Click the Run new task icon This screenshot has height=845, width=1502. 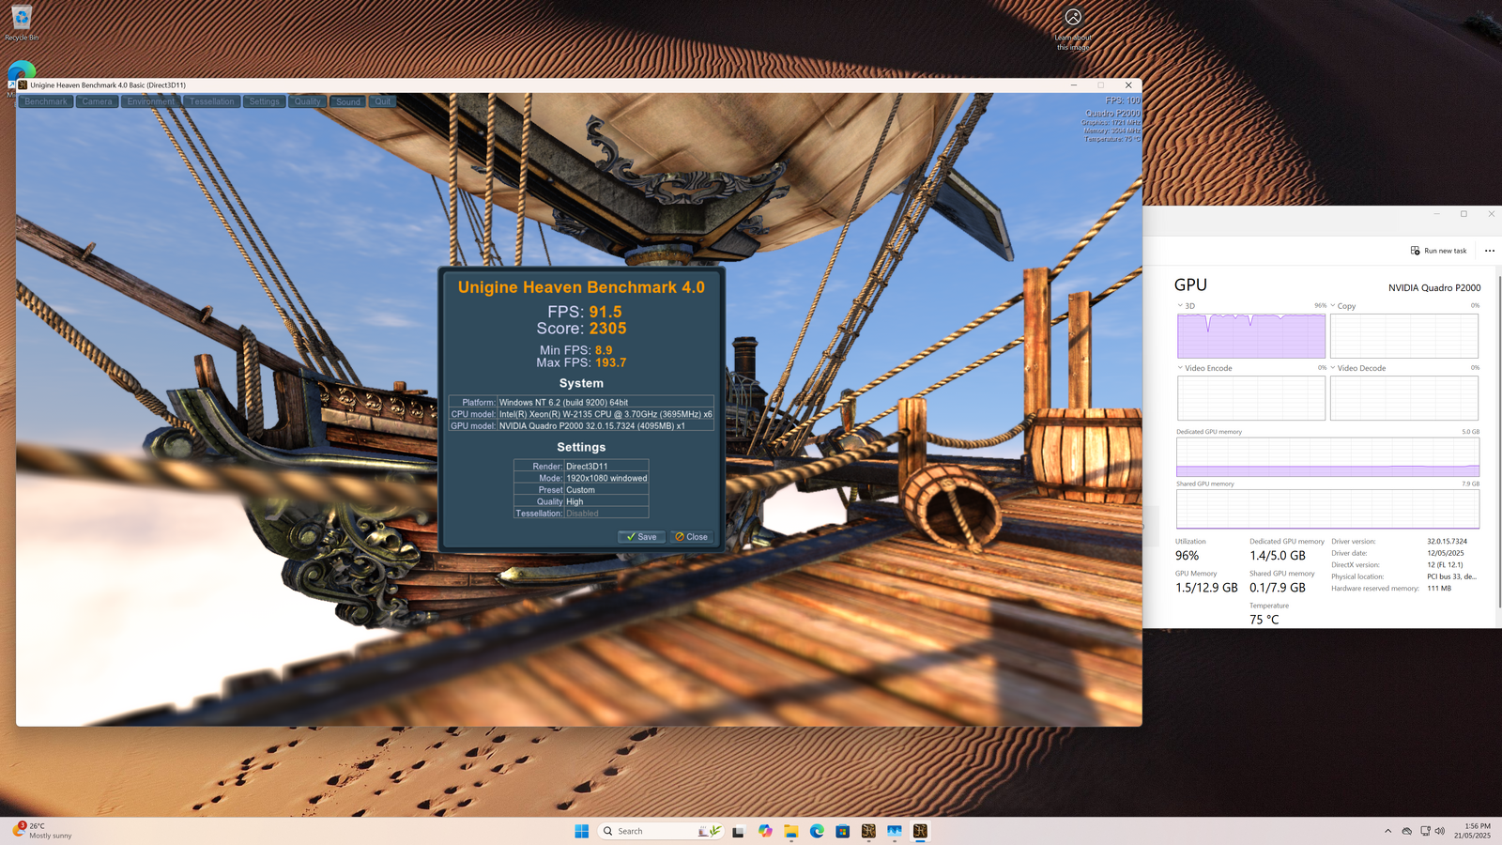[1415, 251]
